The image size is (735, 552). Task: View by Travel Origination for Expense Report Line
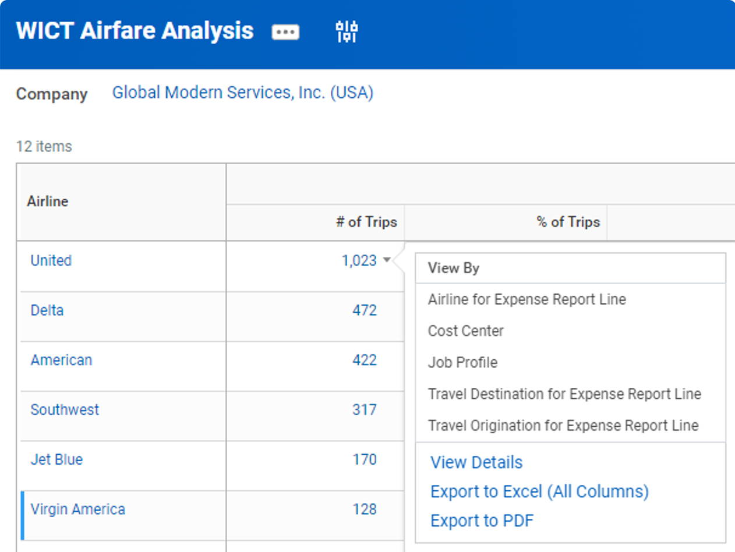click(563, 426)
